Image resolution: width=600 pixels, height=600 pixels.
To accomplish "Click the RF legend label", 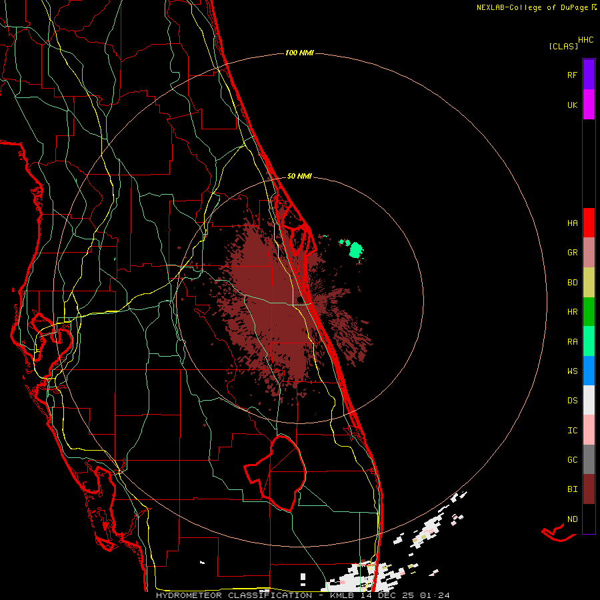I will click(572, 75).
